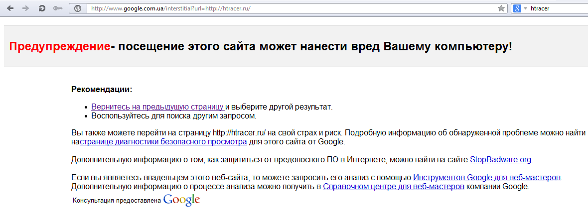This screenshot has width=588, height=224.
Task: Go forward with the browser forward arrow
Action: (26, 8)
